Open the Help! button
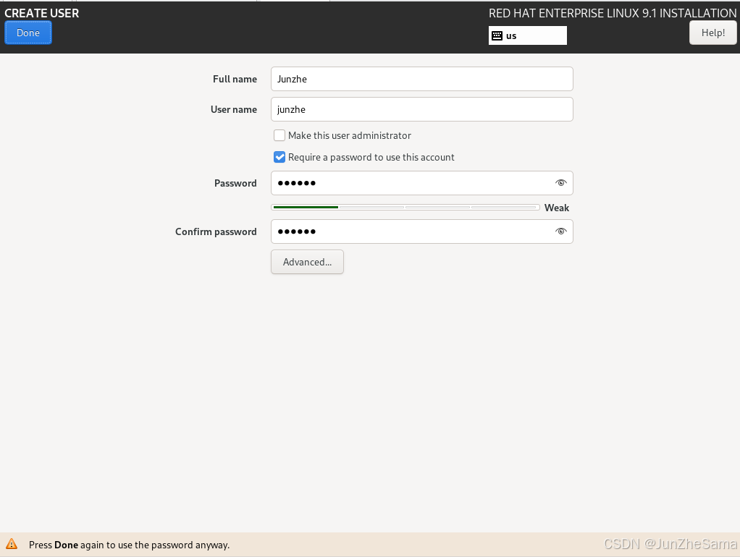 (712, 33)
